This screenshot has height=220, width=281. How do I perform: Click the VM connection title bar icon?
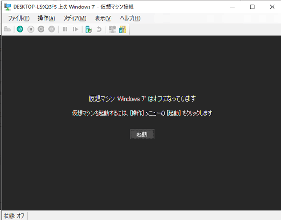click(7, 7)
